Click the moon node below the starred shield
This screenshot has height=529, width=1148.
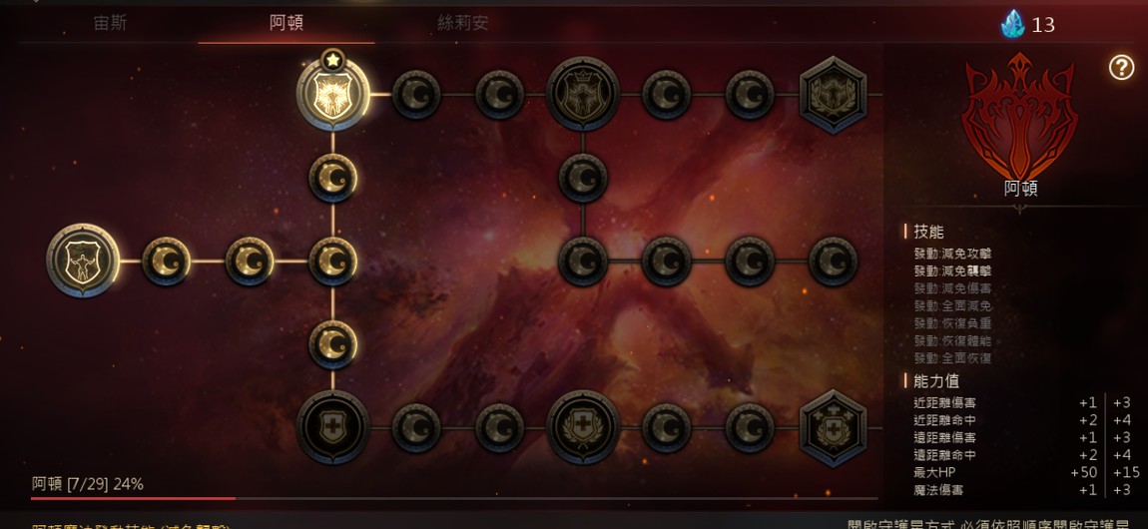tap(333, 178)
